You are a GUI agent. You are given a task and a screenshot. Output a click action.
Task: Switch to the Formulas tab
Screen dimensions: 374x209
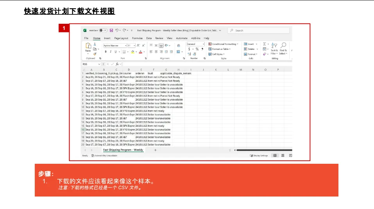tap(138, 38)
